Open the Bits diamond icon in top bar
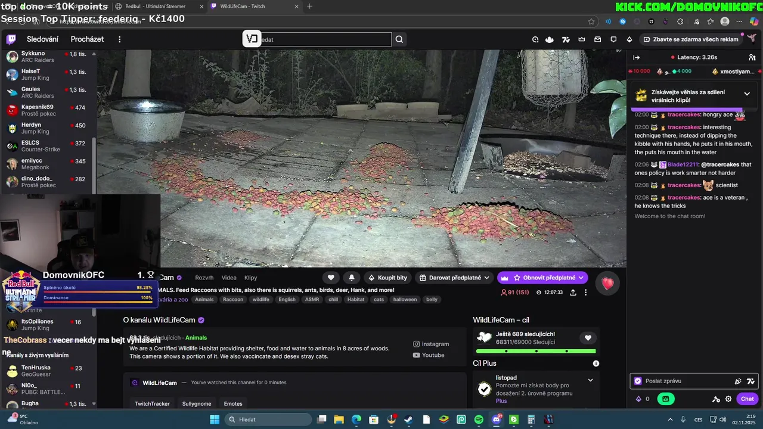The width and height of the screenshot is (763, 429). click(629, 39)
